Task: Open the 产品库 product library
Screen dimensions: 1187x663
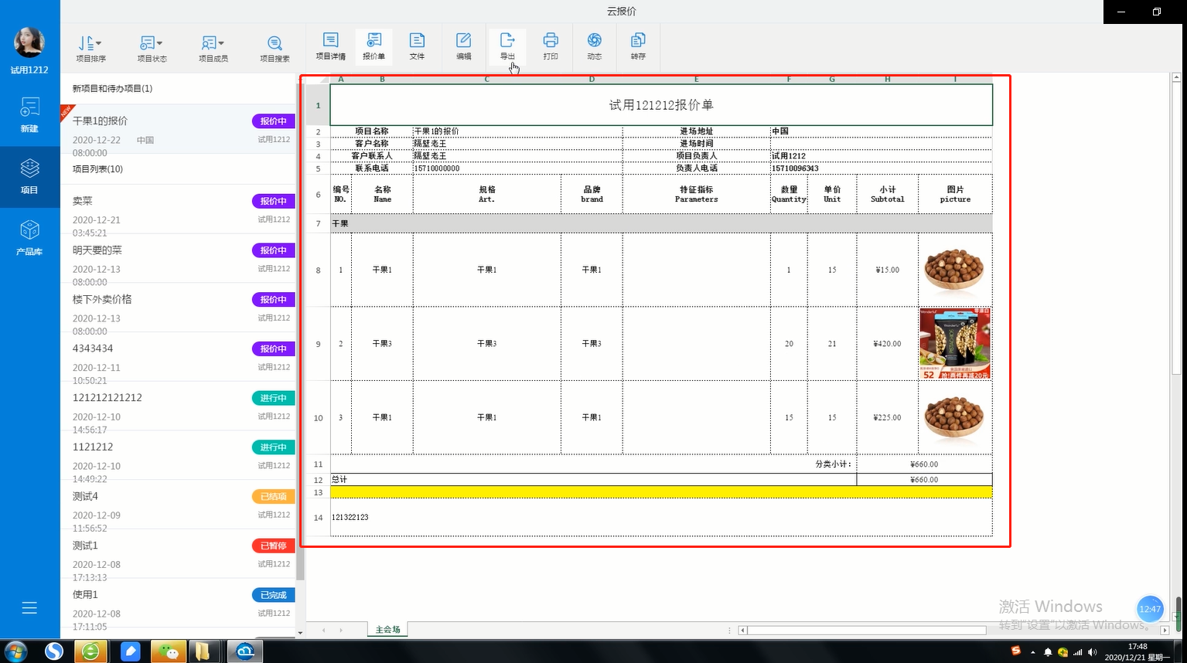Action: click(x=29, y=238)
